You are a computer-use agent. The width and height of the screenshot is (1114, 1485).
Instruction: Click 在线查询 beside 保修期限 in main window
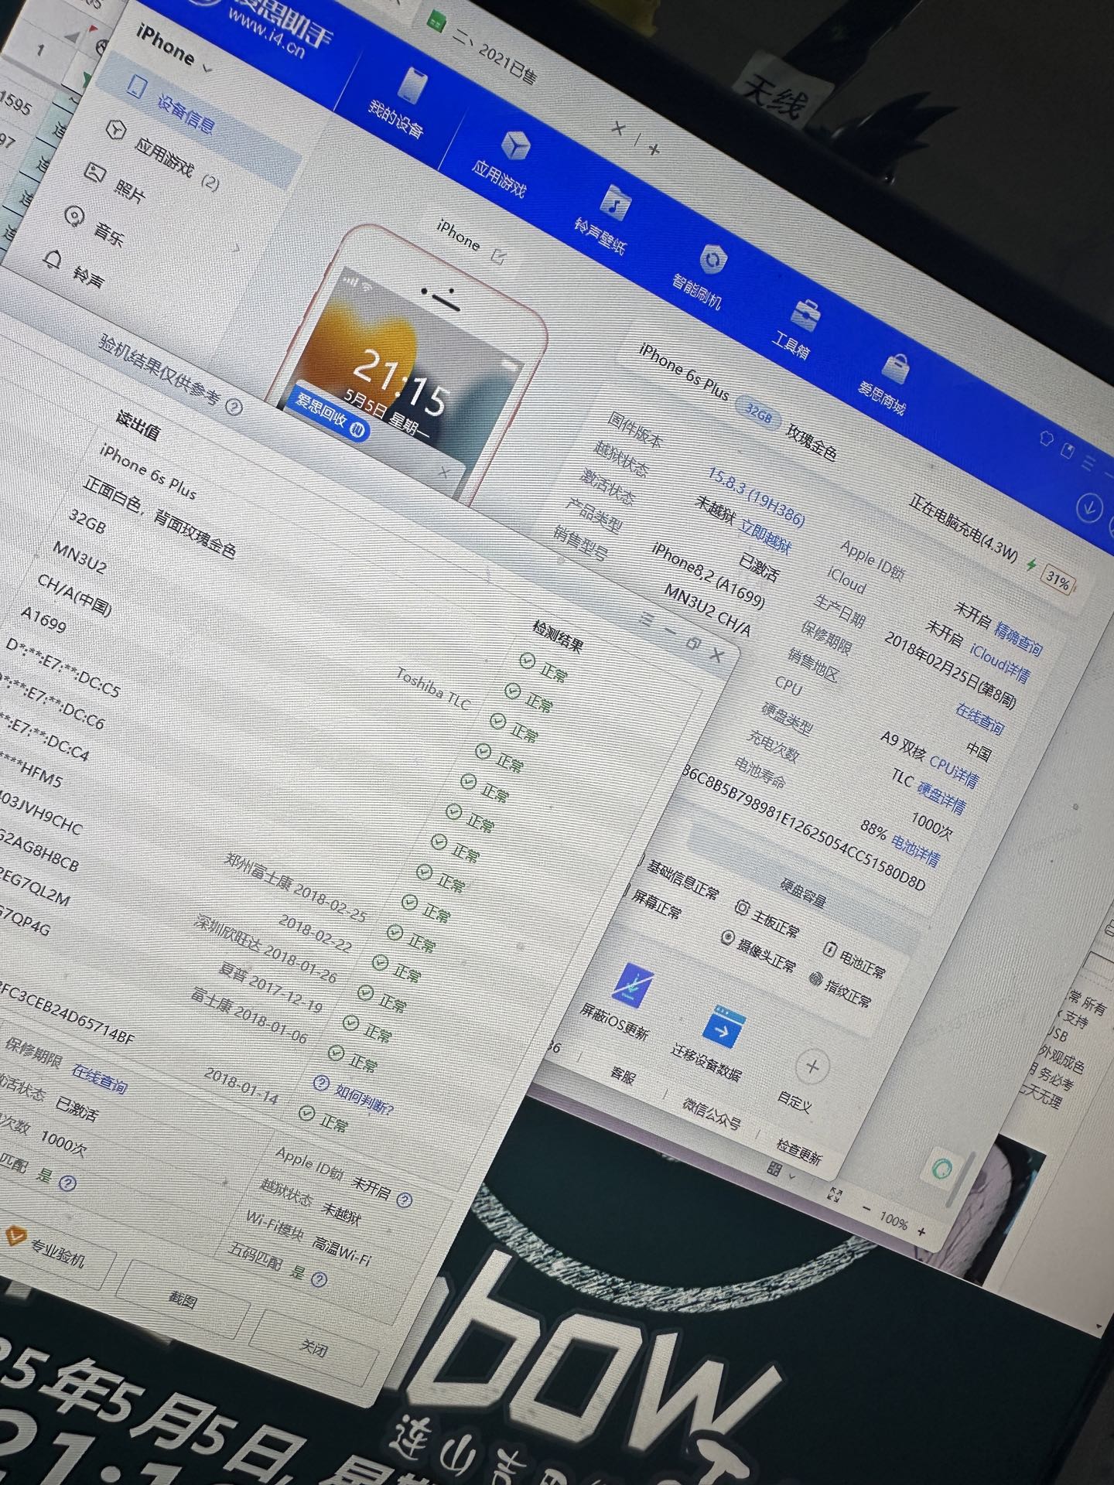pyautogui.click(x=979, y=719)
